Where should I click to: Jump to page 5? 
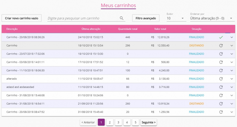point(135,122)
